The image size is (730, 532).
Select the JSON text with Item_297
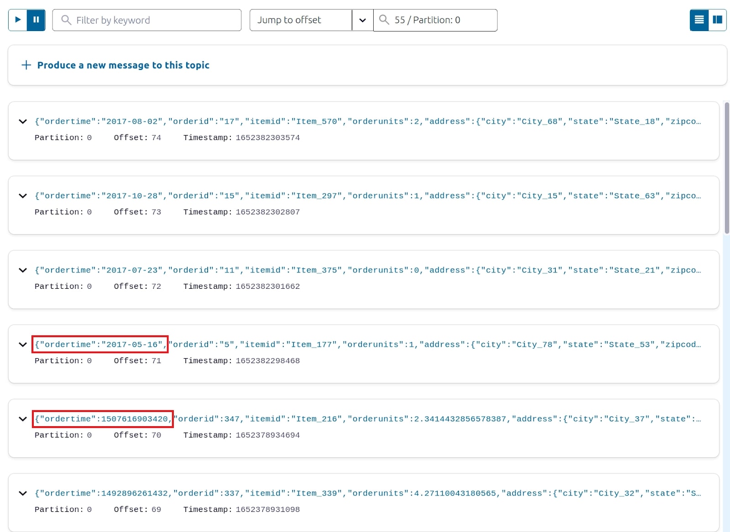coord(368,196)
